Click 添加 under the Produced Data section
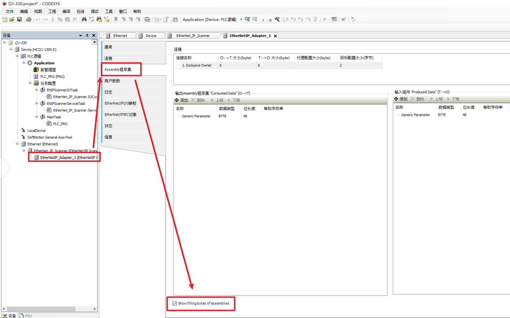Screen dimensions: 510x318 point(401,99)
